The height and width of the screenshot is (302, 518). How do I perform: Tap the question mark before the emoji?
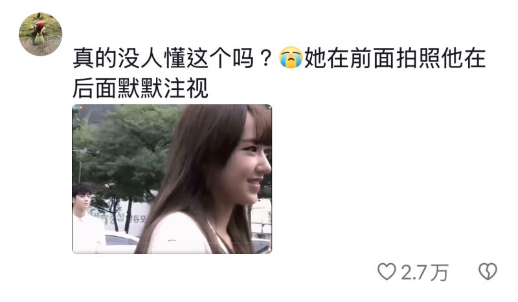pyautogui.click(x=265, y=58)
